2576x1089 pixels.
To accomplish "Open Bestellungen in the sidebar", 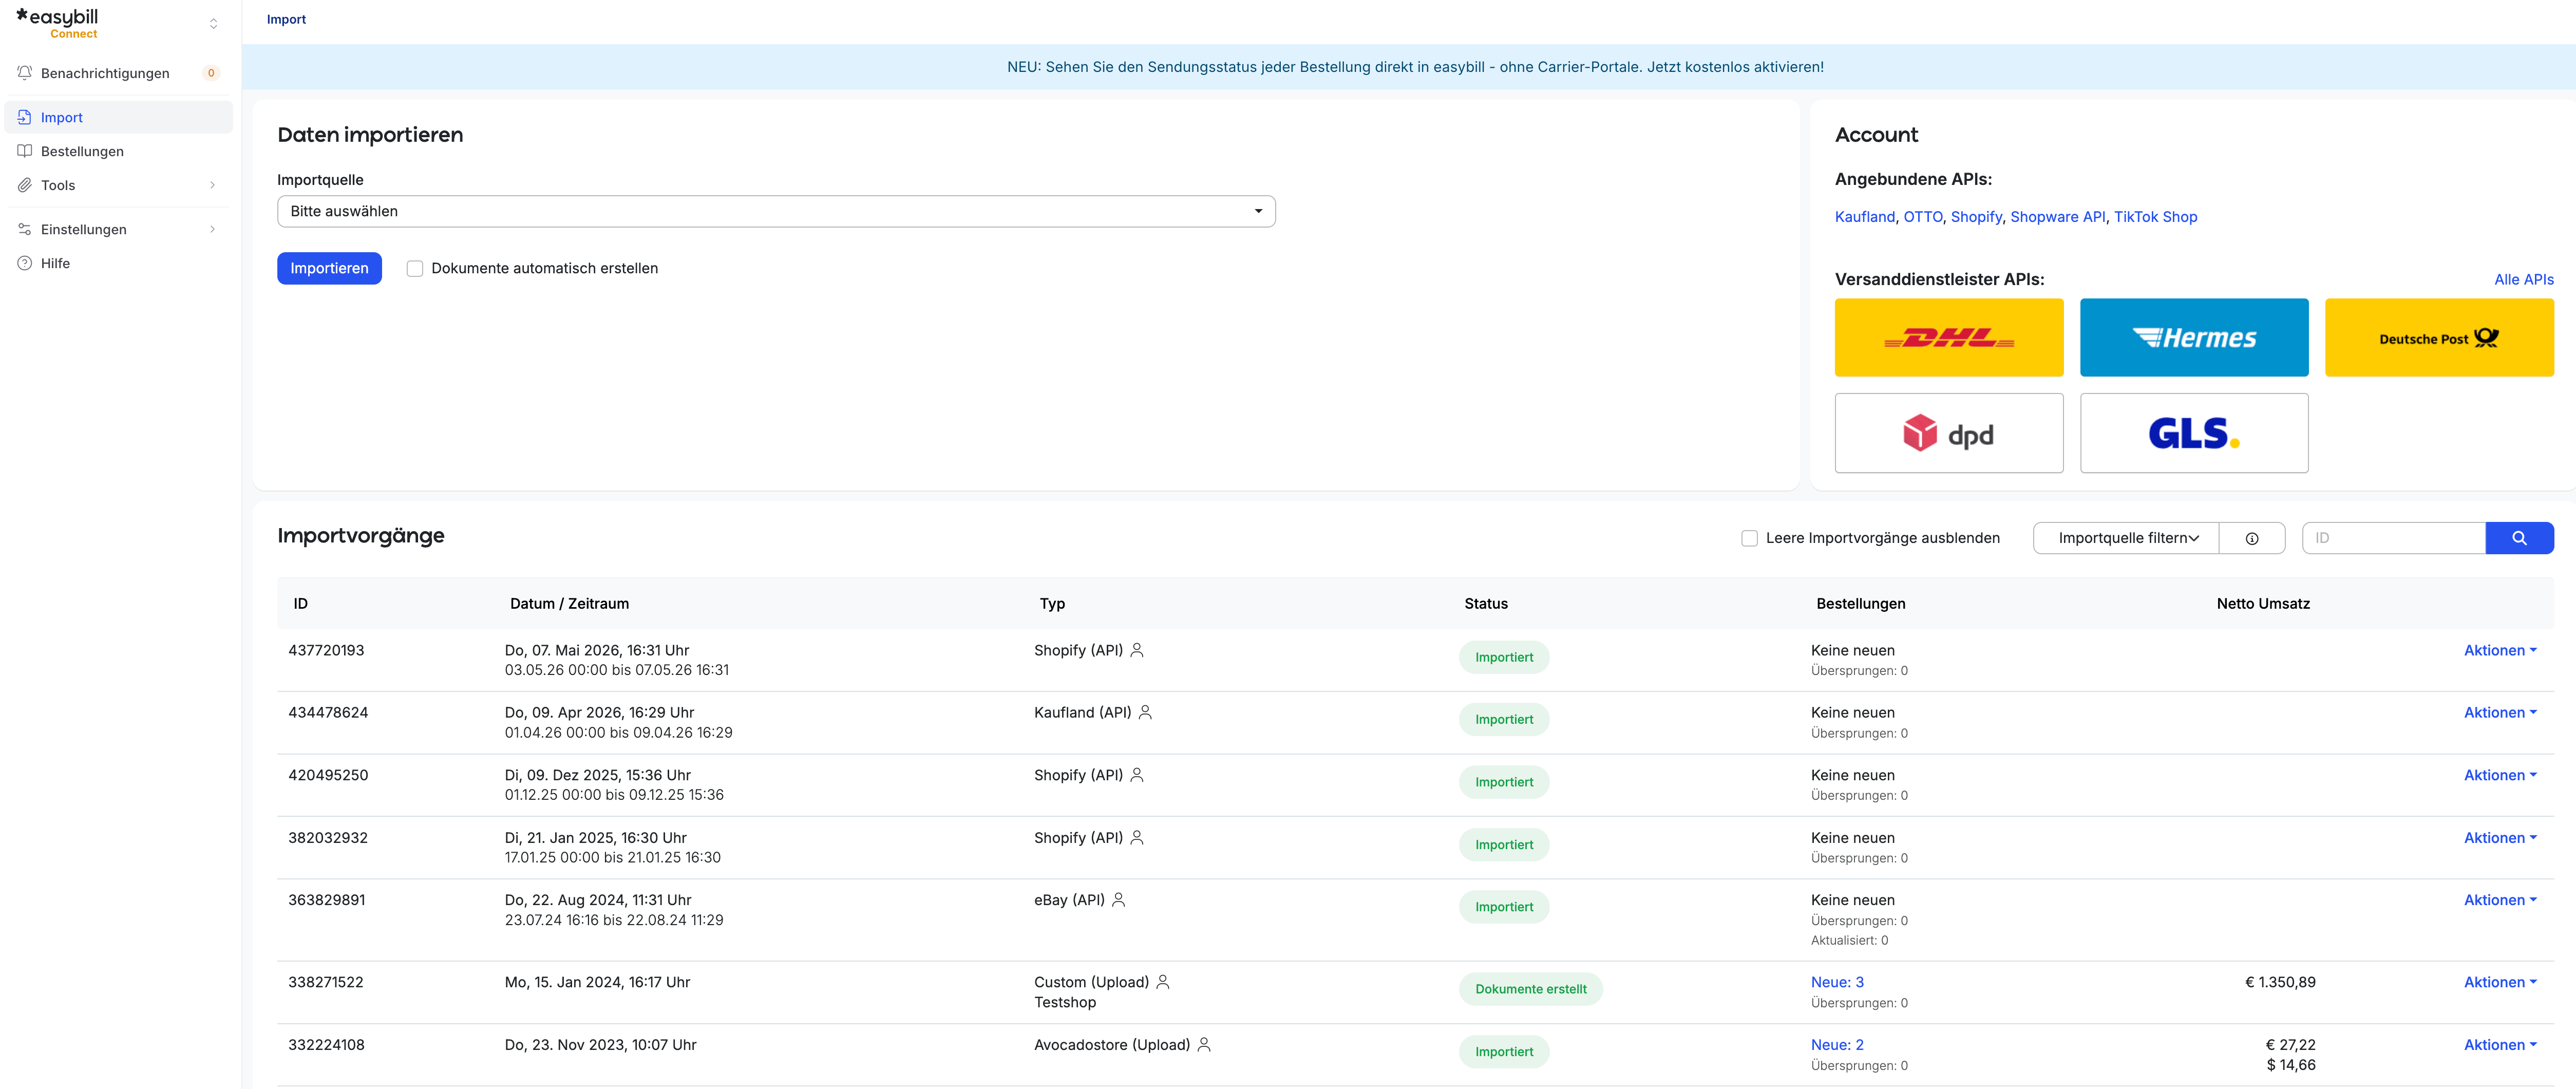I will point(118,151).
